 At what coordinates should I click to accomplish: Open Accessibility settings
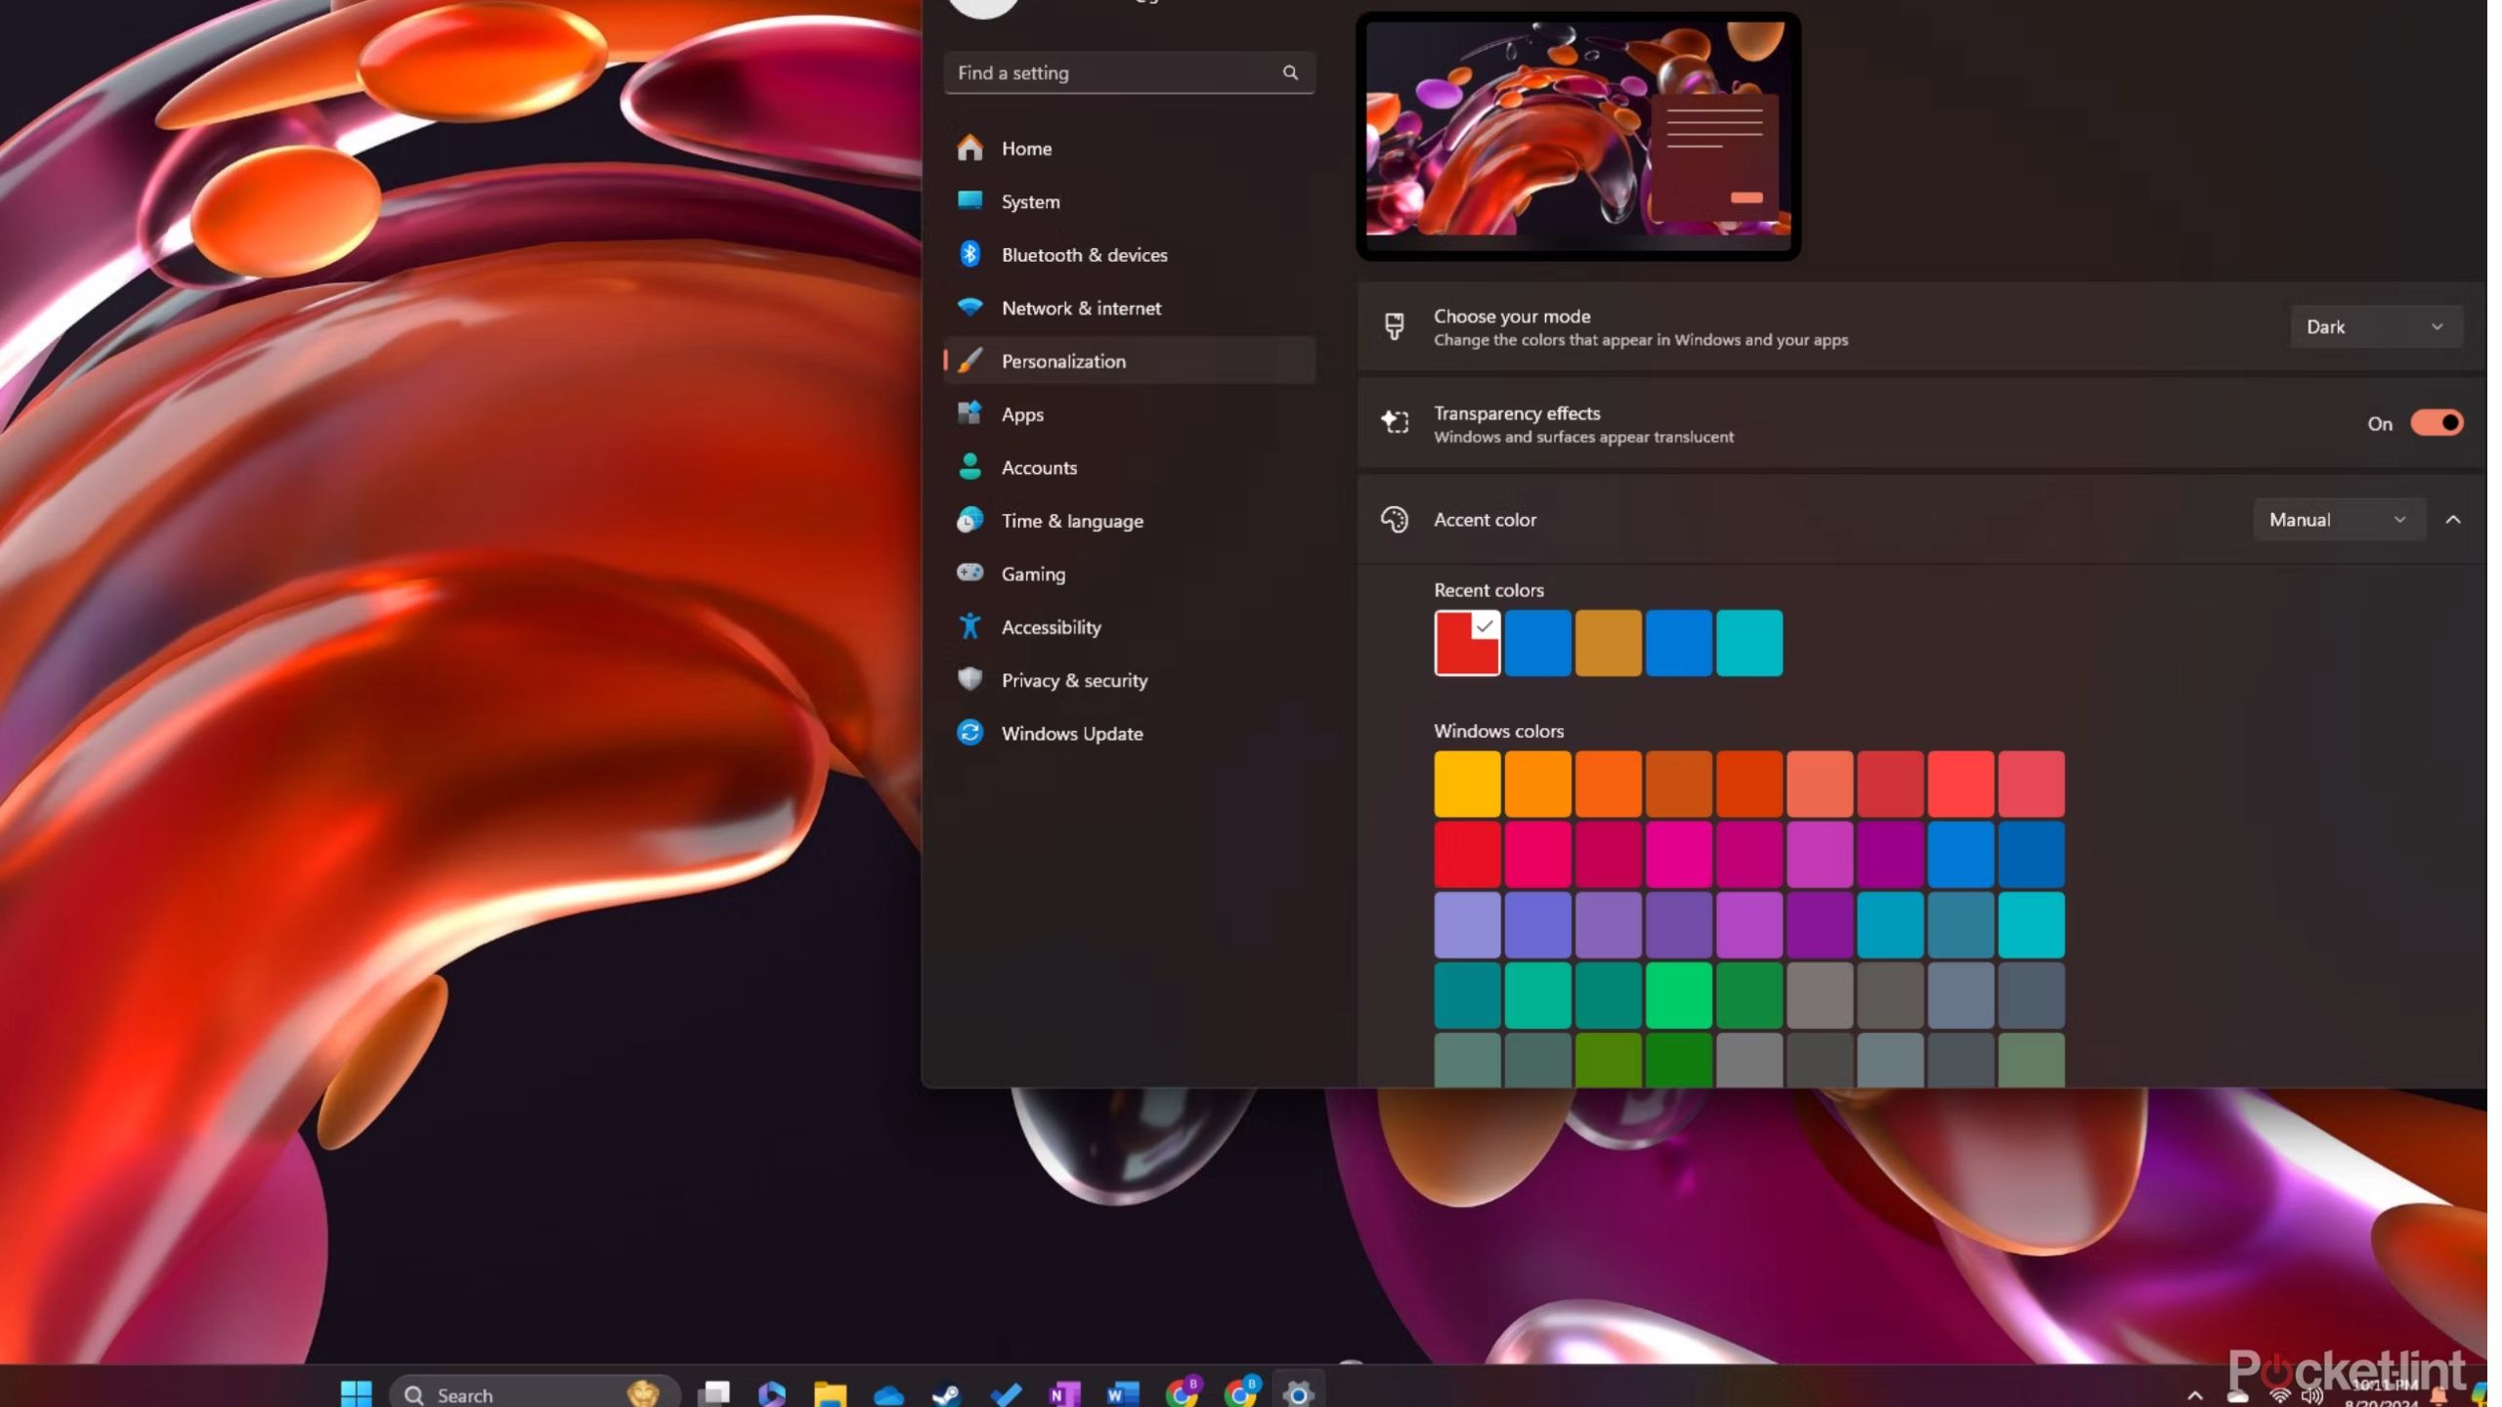(x=1051, y=626)
